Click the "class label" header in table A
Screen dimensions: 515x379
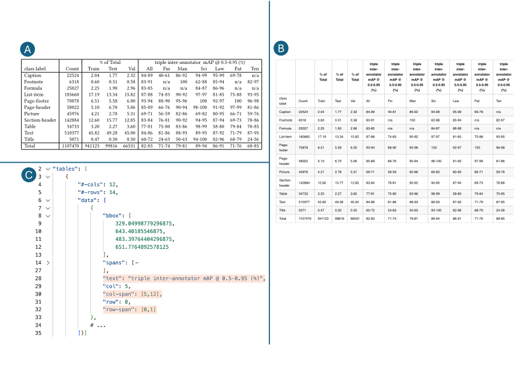point(35,68)
